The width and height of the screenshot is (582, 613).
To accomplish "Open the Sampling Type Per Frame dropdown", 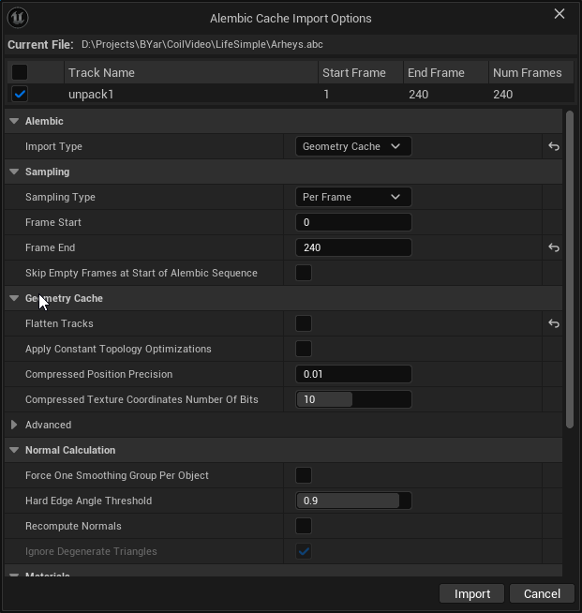I will [353, 197].
